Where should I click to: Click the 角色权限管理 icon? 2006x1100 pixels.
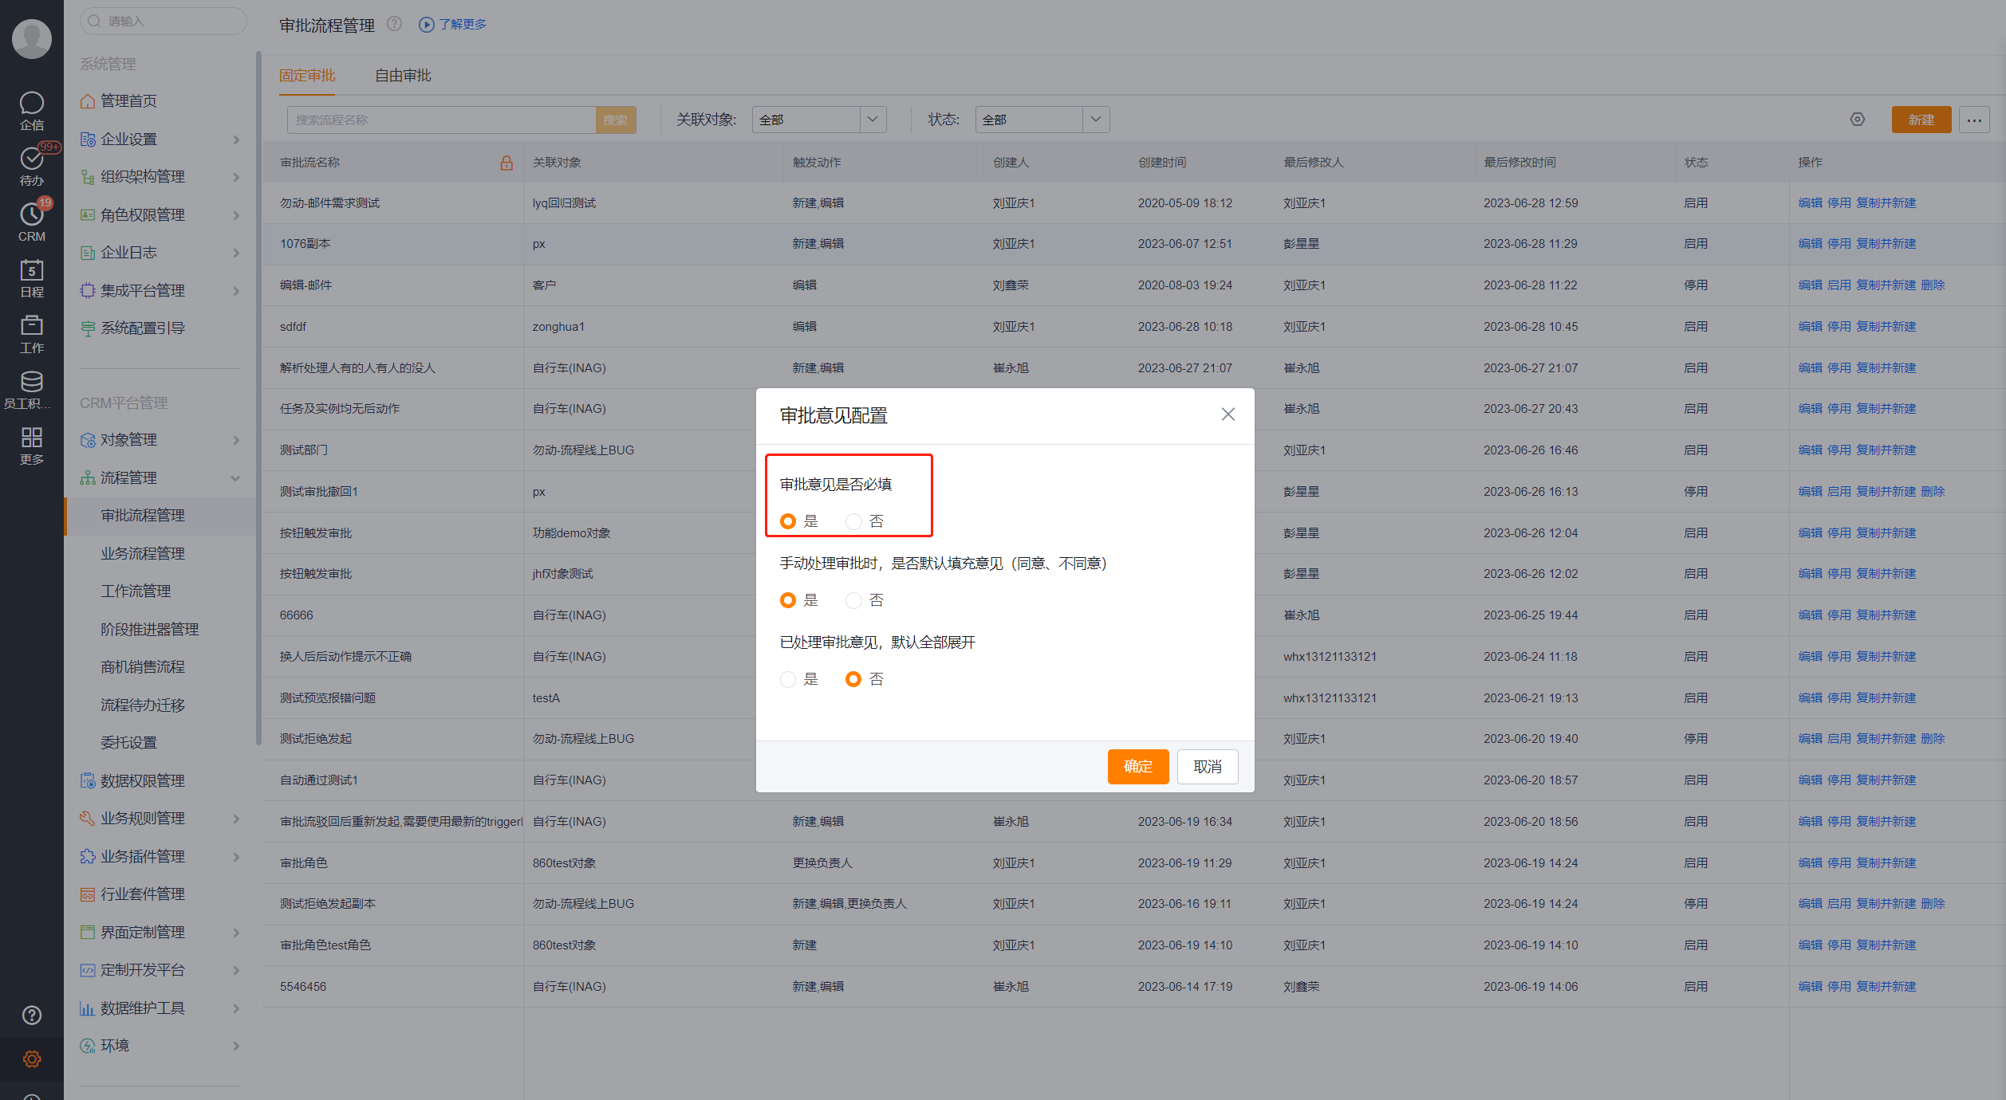tap(88, 215)
